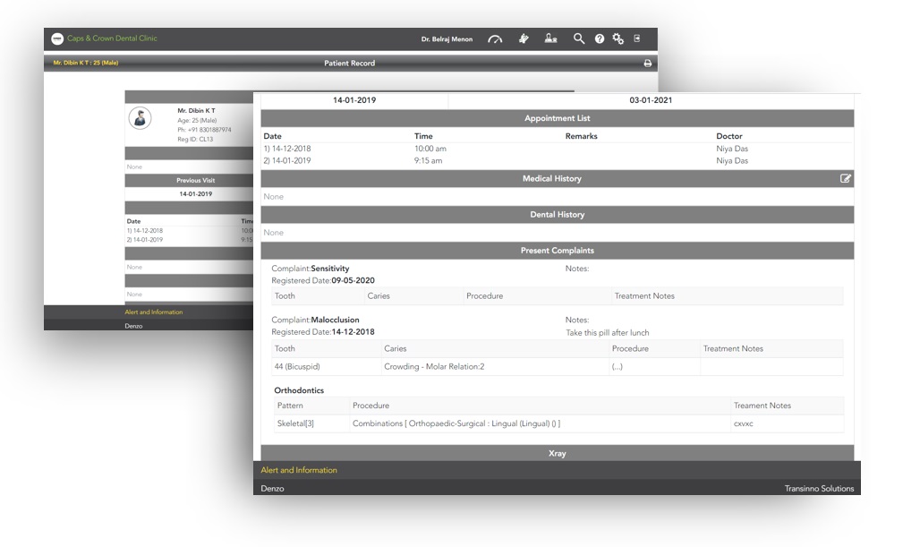903x547 pixels.
Task: Expand the Xray section header
Action: pos(557,453)
